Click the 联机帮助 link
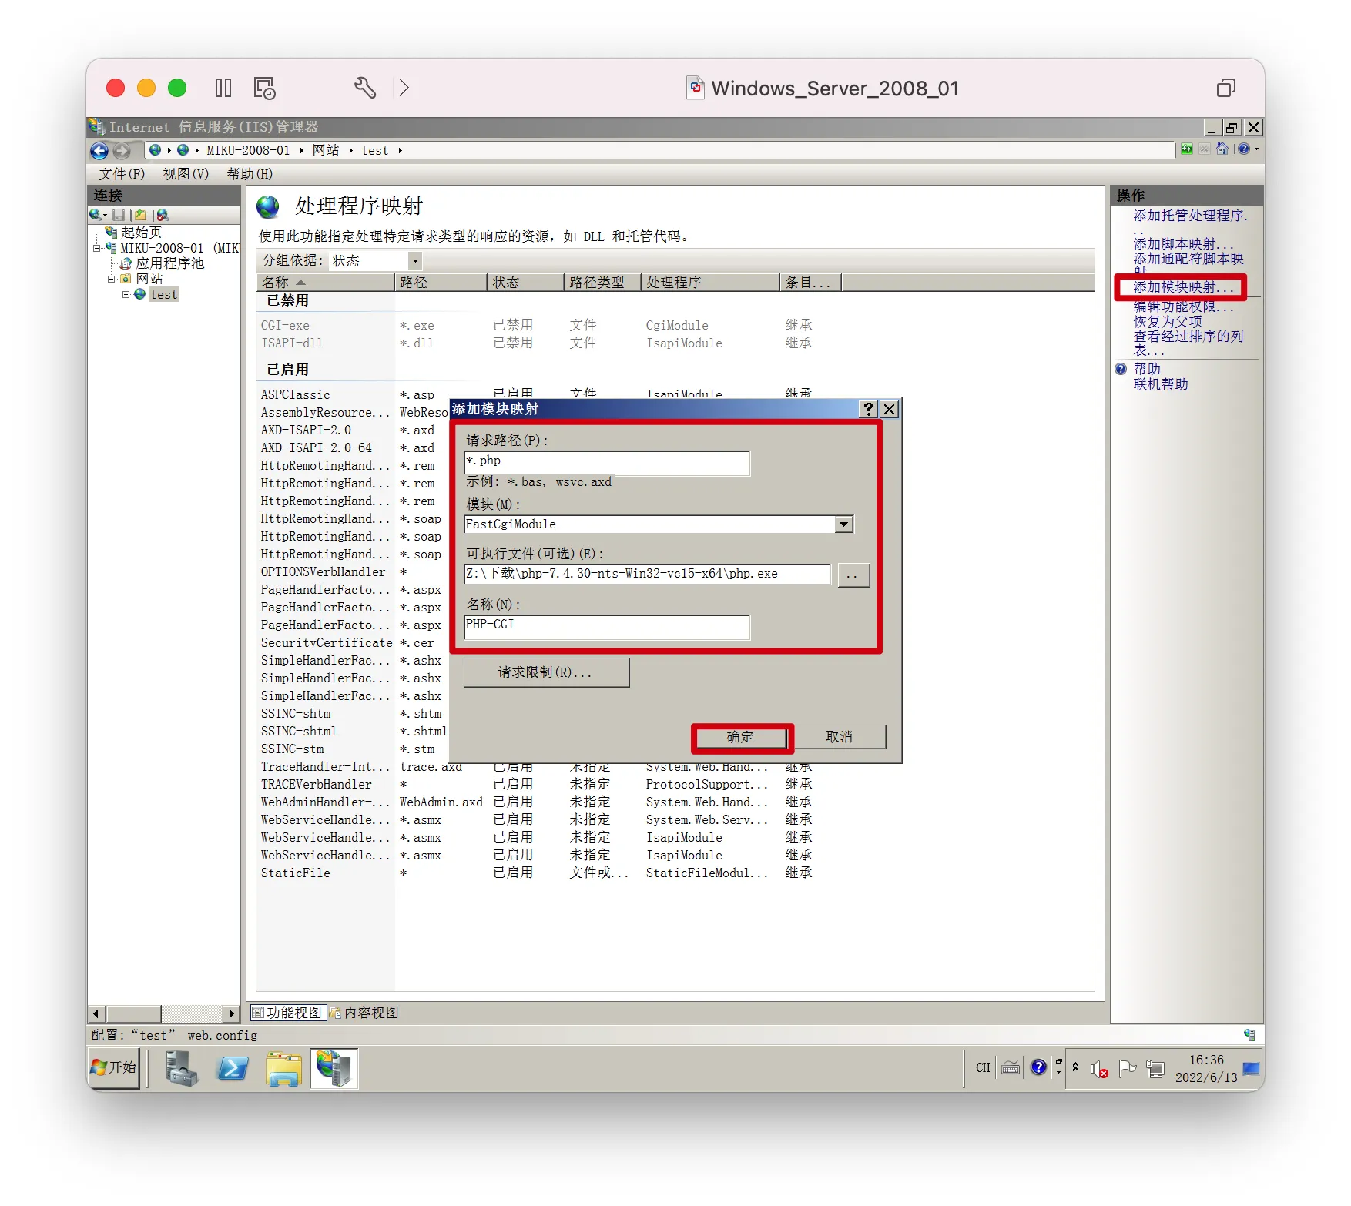Image resolution: width=1351 pixels, height=1206 pixels. tap(1161, 384)
